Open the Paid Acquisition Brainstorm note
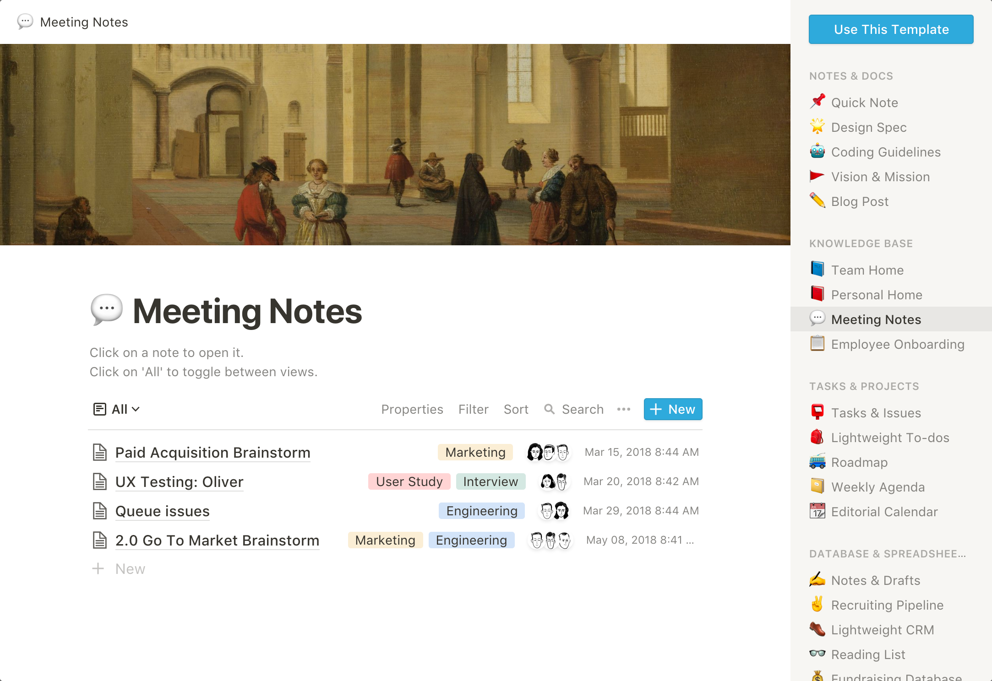This screenshot has height=681, width=992. pos(213,452)
